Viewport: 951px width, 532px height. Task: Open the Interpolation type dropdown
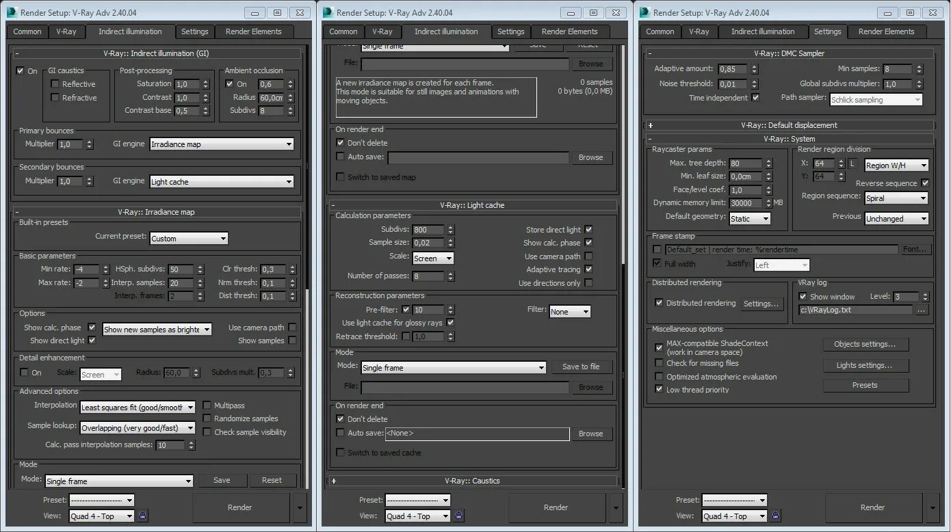pos(138,408)
